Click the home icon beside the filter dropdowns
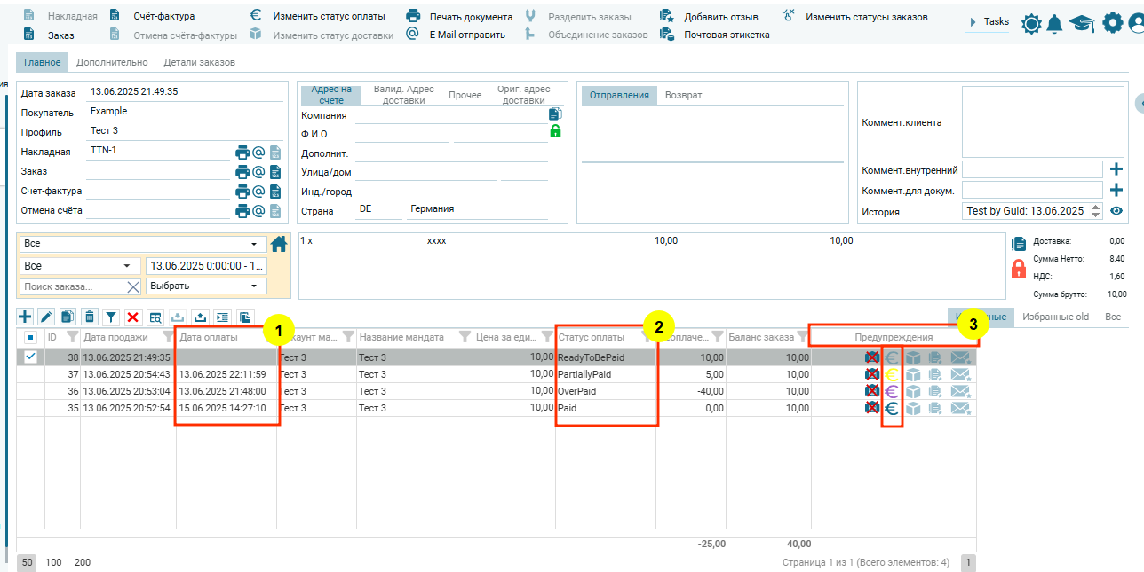 click(x=279, y=244)
